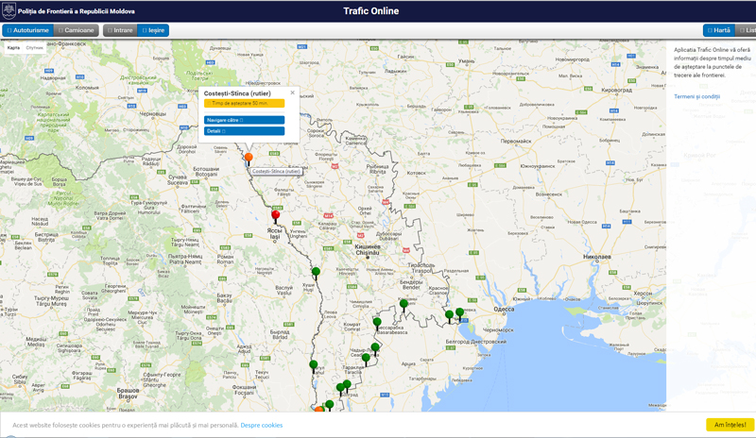Switch to the Listă view tab
This screenshot has width=756, height=438.
coord(748,30)
